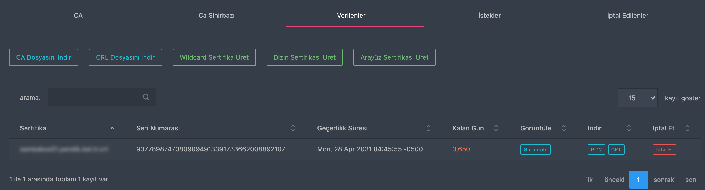Download the certificate as P-12

596,149
